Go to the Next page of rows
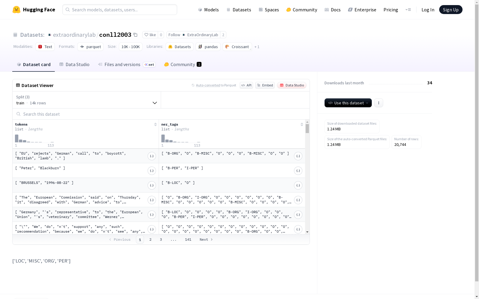 [x=206, y=239]
